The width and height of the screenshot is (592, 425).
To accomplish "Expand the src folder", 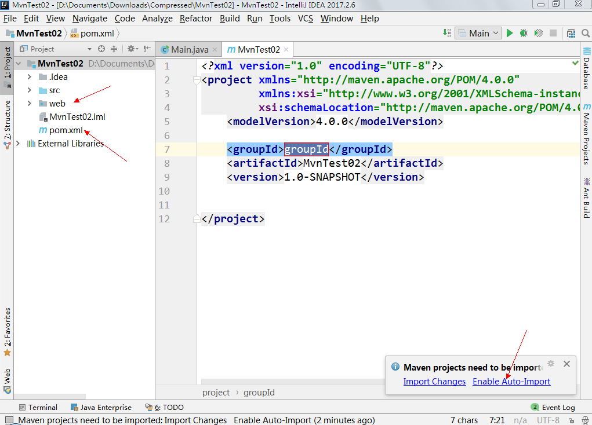I will tap(30, 90).
